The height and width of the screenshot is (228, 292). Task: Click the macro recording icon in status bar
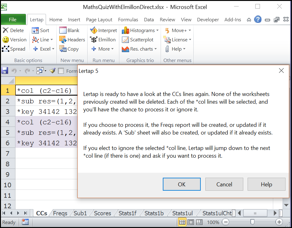pyautogui.click(x=25, y=222)
